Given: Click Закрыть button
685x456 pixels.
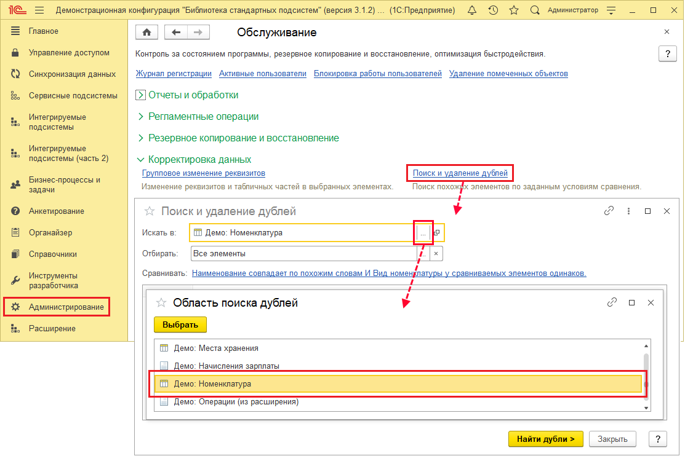Looking at the screenshot, I should click(612, 439).
